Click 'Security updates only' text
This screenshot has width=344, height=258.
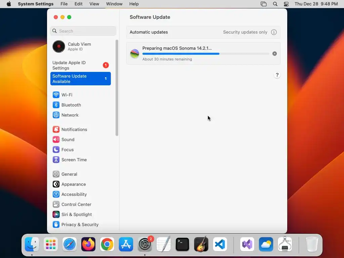[x=245, y=32]
